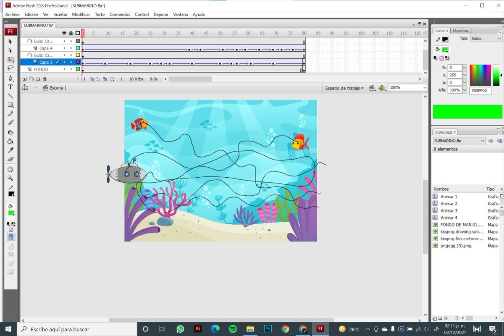Select the Text tool
Screen dimensions: 504x336
(x=10, y=87)
